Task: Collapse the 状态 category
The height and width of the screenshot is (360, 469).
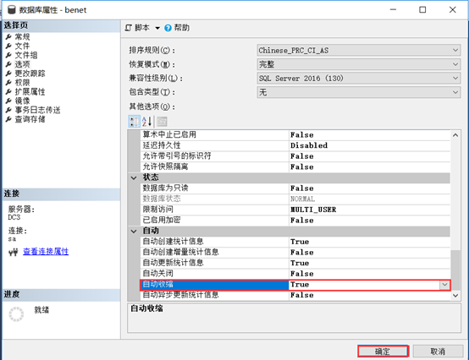Action: click(x=134, y=177)
